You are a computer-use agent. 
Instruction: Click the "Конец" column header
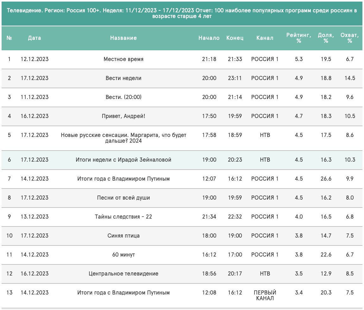[x=235, y=38]
